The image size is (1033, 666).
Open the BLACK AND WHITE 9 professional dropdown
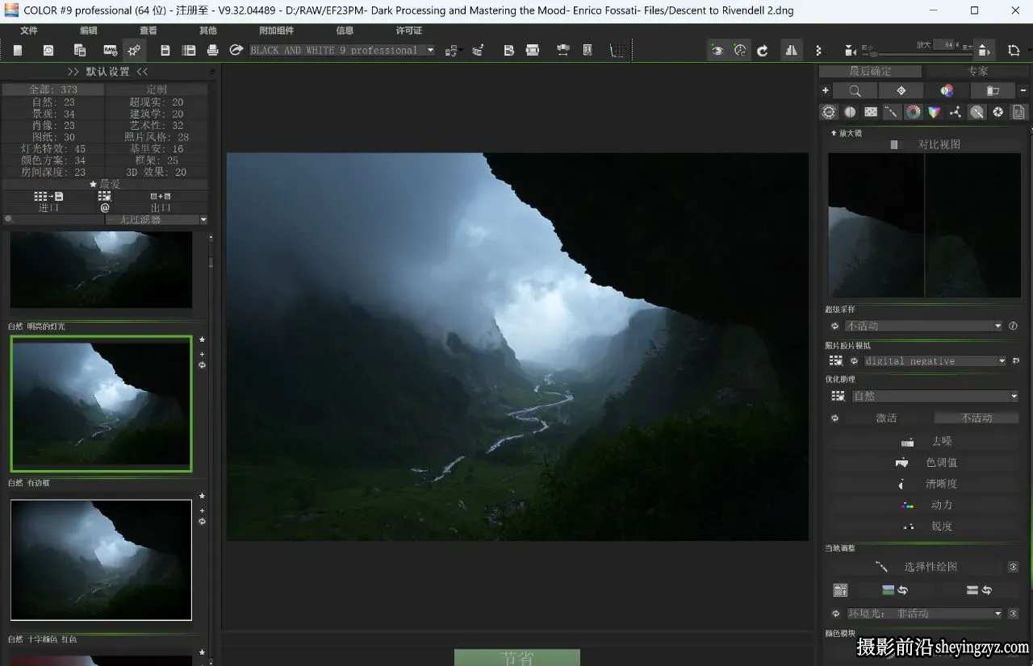point(342,50)
